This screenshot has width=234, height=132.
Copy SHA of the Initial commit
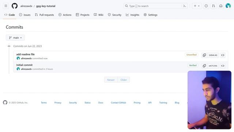pos(204,66)
